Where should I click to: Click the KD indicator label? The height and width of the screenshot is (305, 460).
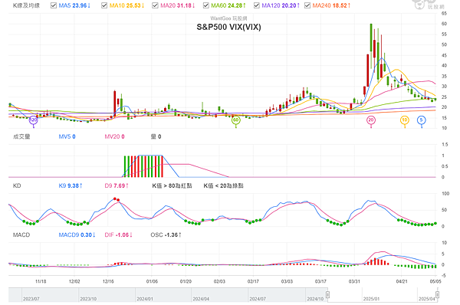click(x=17, y=185)
